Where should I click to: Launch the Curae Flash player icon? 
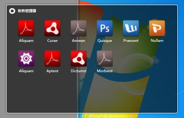(x=52, y=28)
